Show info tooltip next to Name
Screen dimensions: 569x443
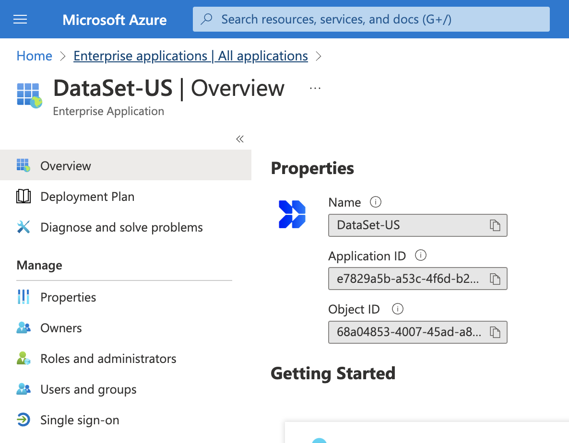[376, 202]
